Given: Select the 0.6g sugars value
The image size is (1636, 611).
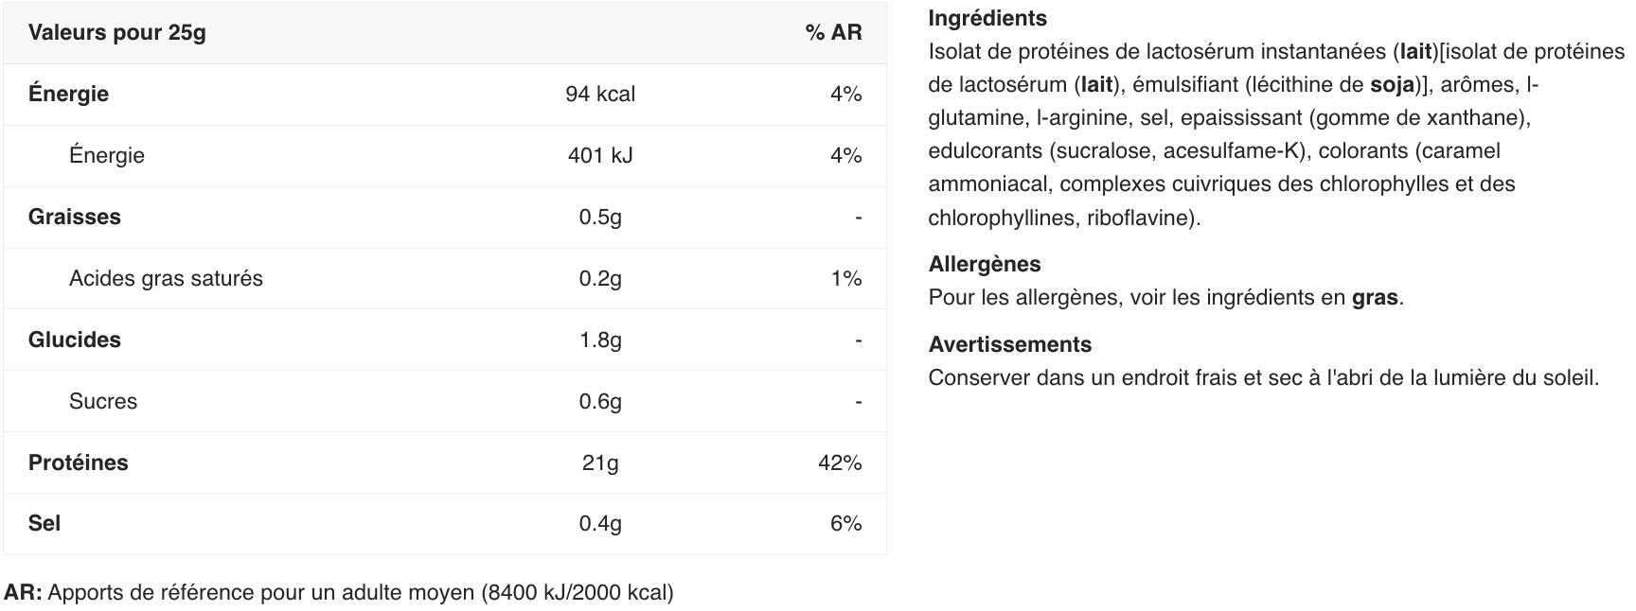Looking at the screenshot, I should click(x=600, y=401).
